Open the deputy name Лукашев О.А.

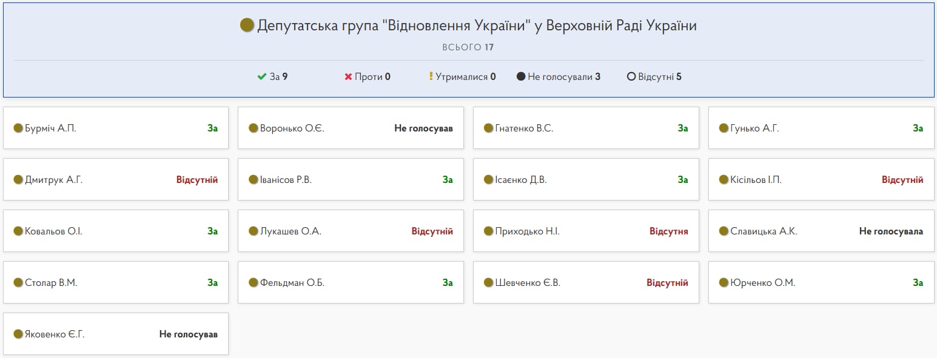(291, 231)
